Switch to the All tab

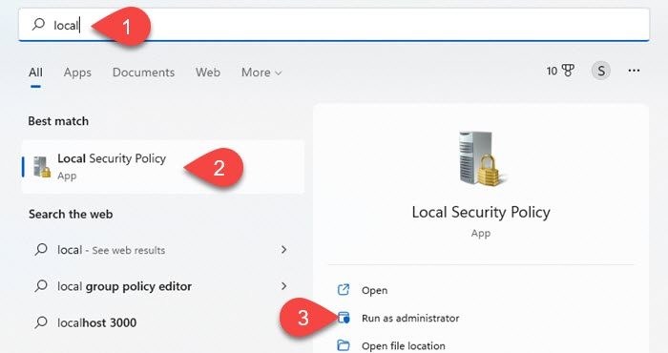(36, 73)
